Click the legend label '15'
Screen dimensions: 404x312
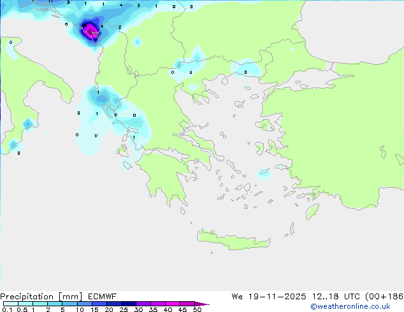pyautogui.click(x=94, y=309)
